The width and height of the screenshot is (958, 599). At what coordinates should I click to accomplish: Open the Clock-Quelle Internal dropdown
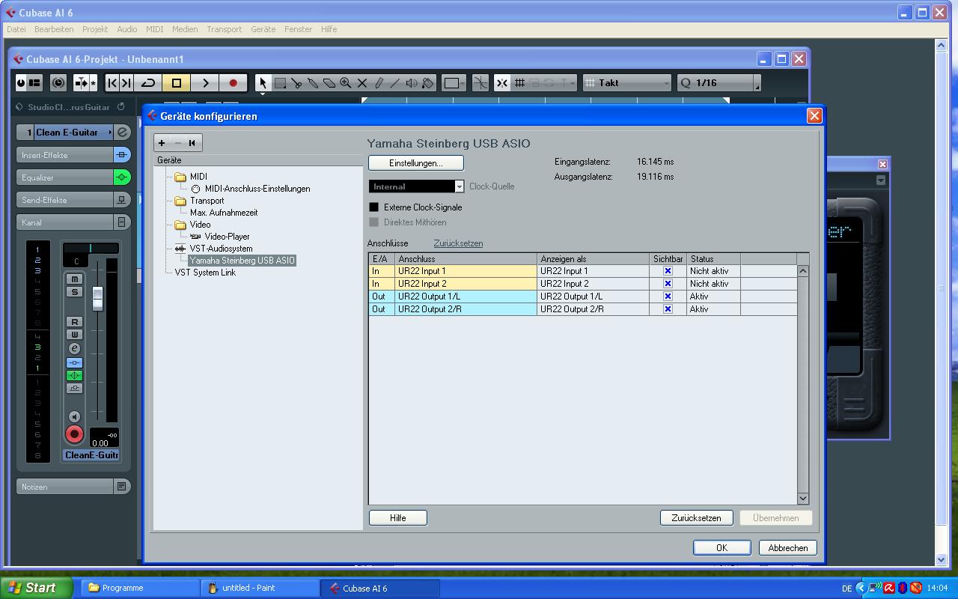[416, 186]
